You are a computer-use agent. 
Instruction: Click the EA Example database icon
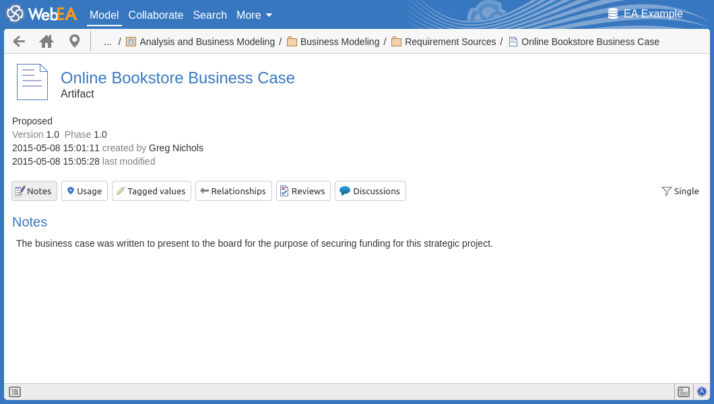coord(612,14)
